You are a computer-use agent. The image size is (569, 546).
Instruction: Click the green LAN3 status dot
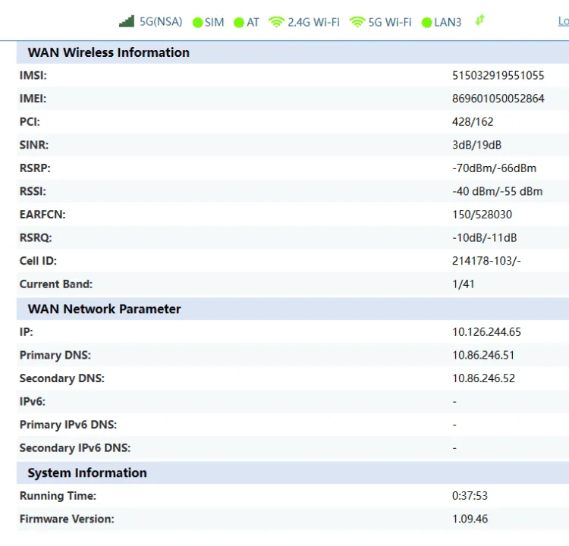(x=426, y=23)
